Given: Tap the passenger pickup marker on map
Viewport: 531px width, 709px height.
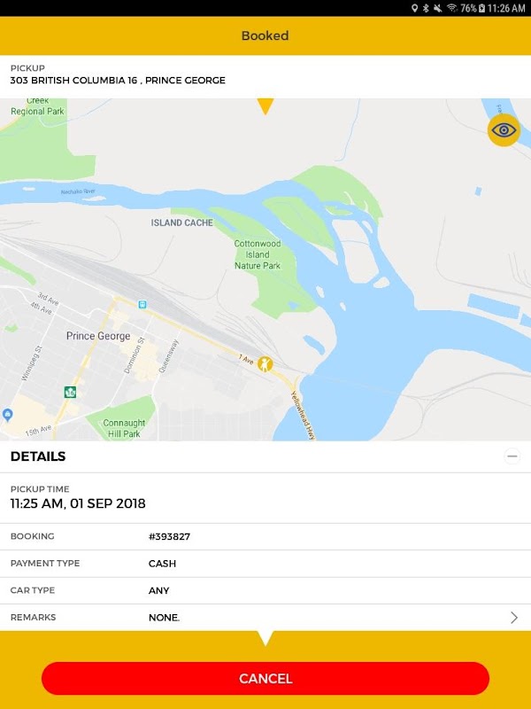Looking at the screenshot, I should pos(265,364).
